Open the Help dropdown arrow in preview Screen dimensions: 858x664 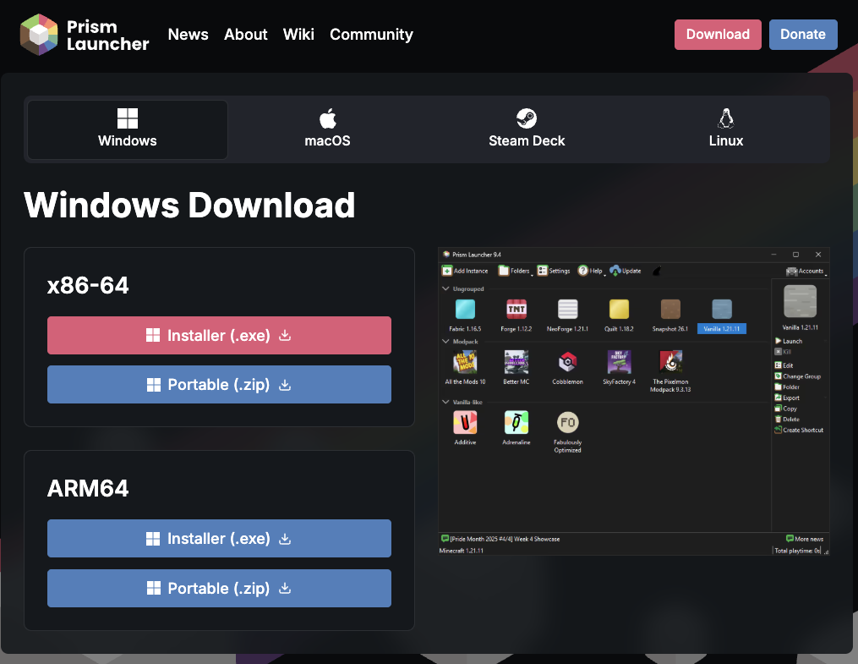tap(604, 275)
